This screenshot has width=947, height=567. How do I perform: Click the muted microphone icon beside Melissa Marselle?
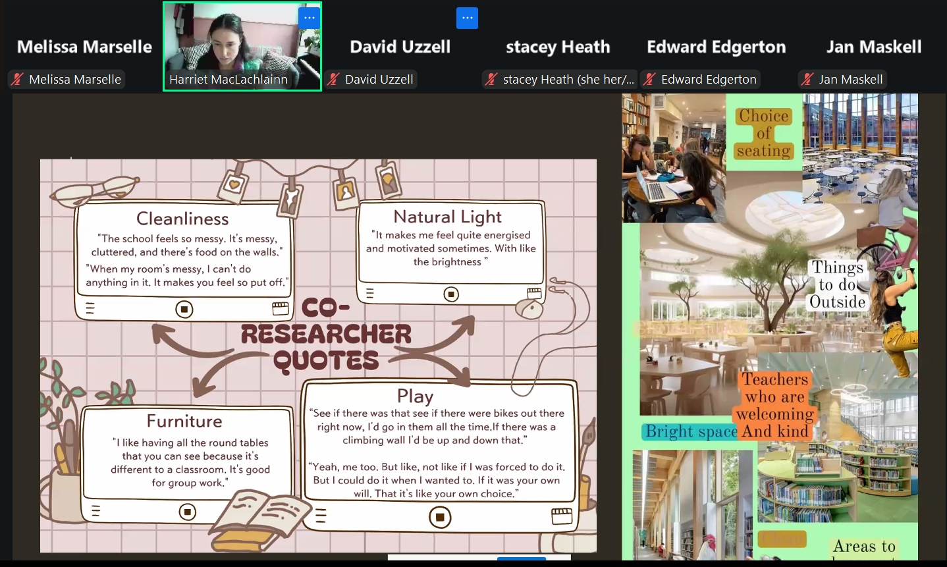17,80
